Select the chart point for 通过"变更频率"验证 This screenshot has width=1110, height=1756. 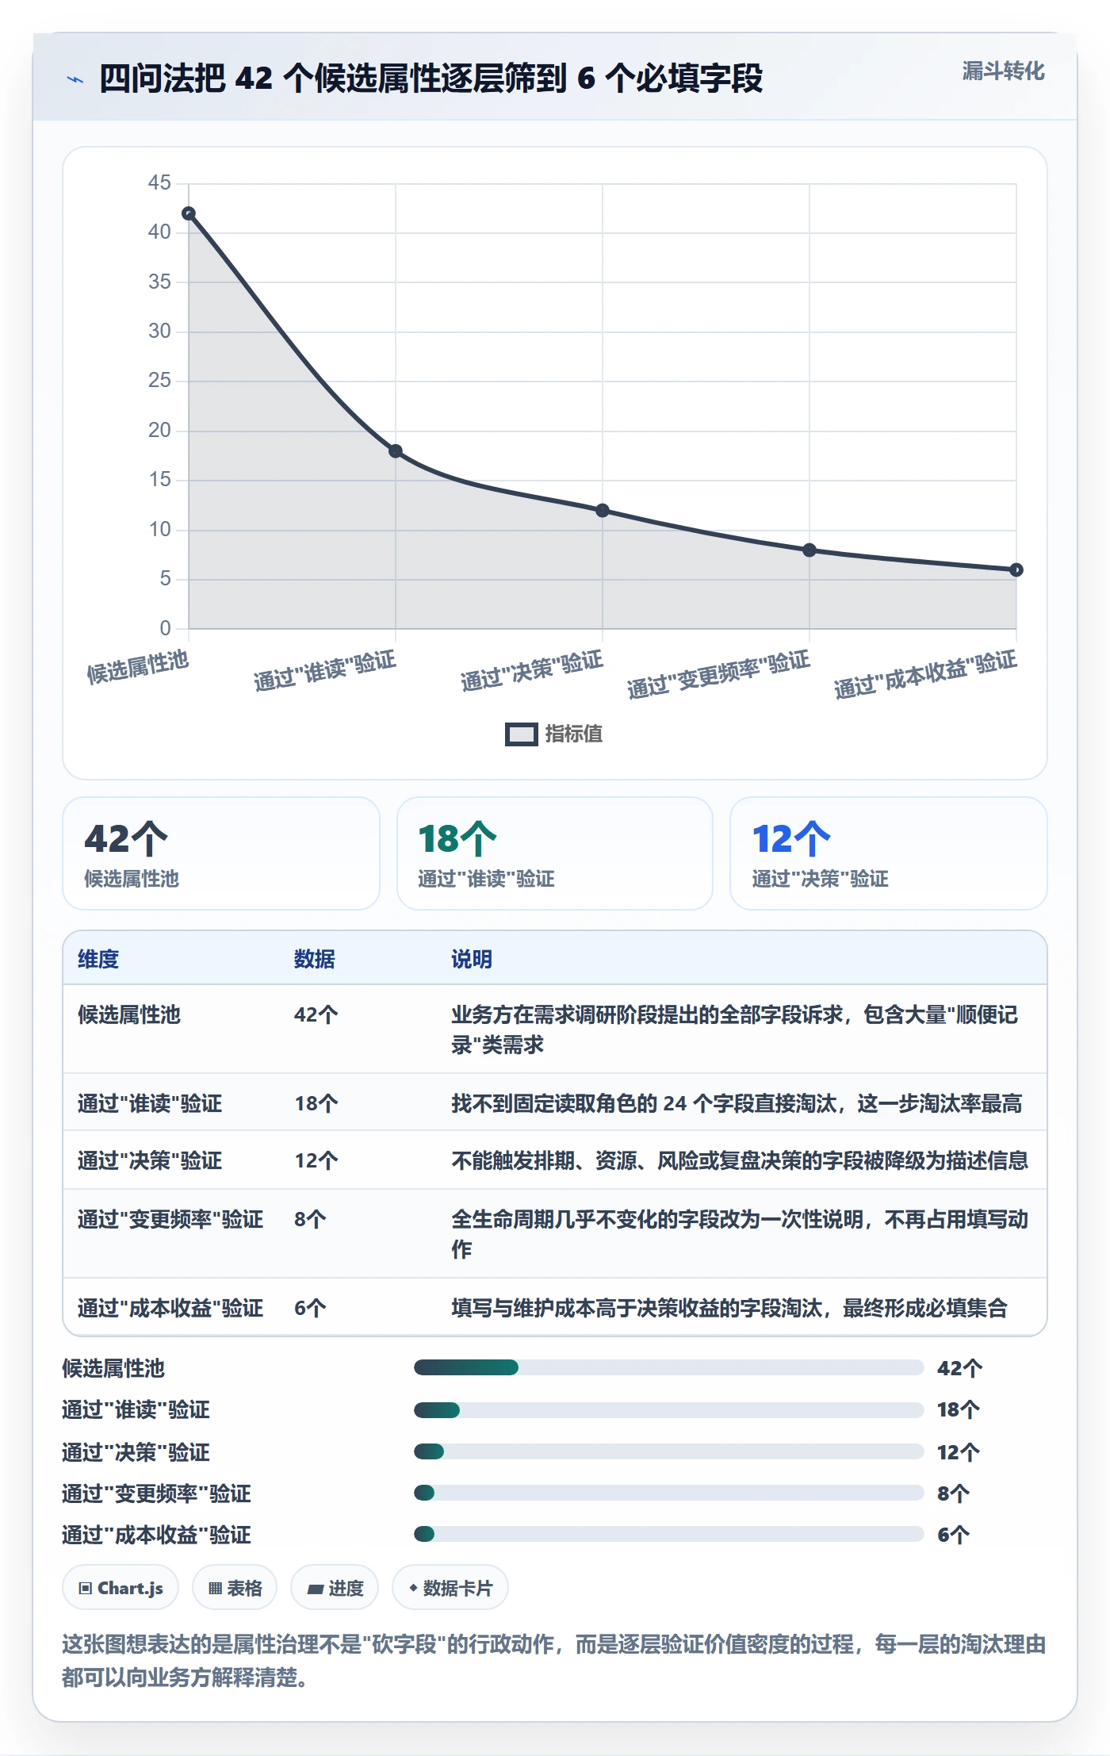[x=810, y=550]
